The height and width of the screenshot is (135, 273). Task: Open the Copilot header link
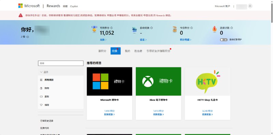pyautogui.click(x=74, y=6)
